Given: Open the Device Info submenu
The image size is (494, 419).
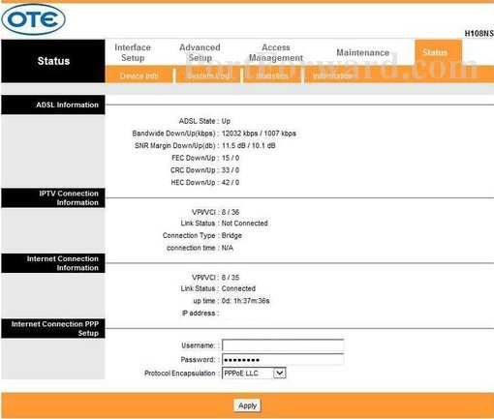Looking at the screenshot, I should tap(139, 76).
